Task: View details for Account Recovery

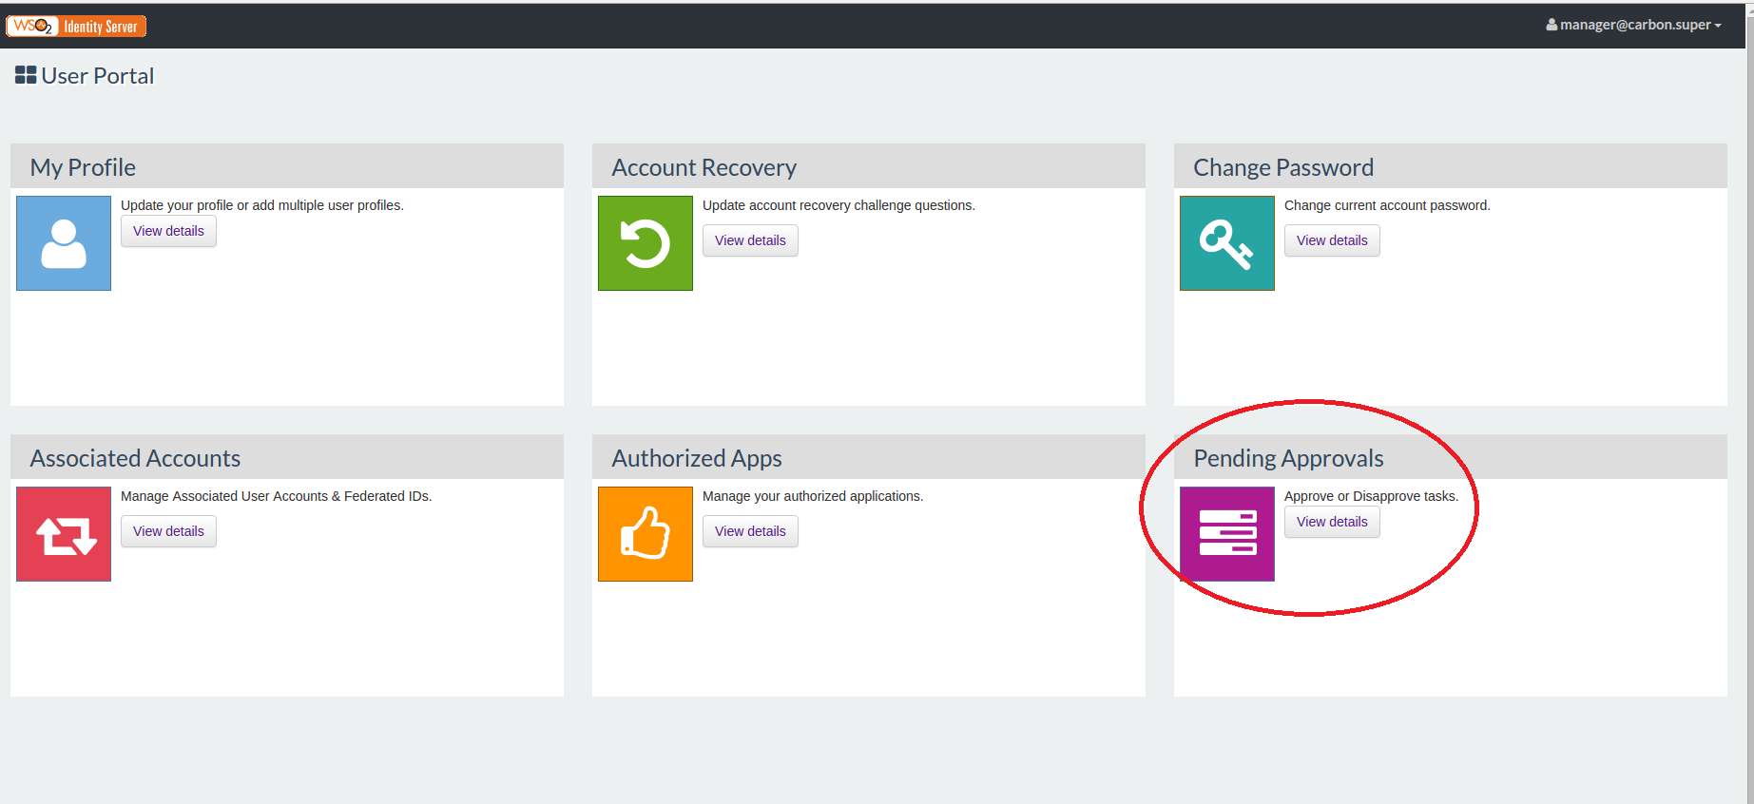Action: pyautogui.click(x=750, y=240)
